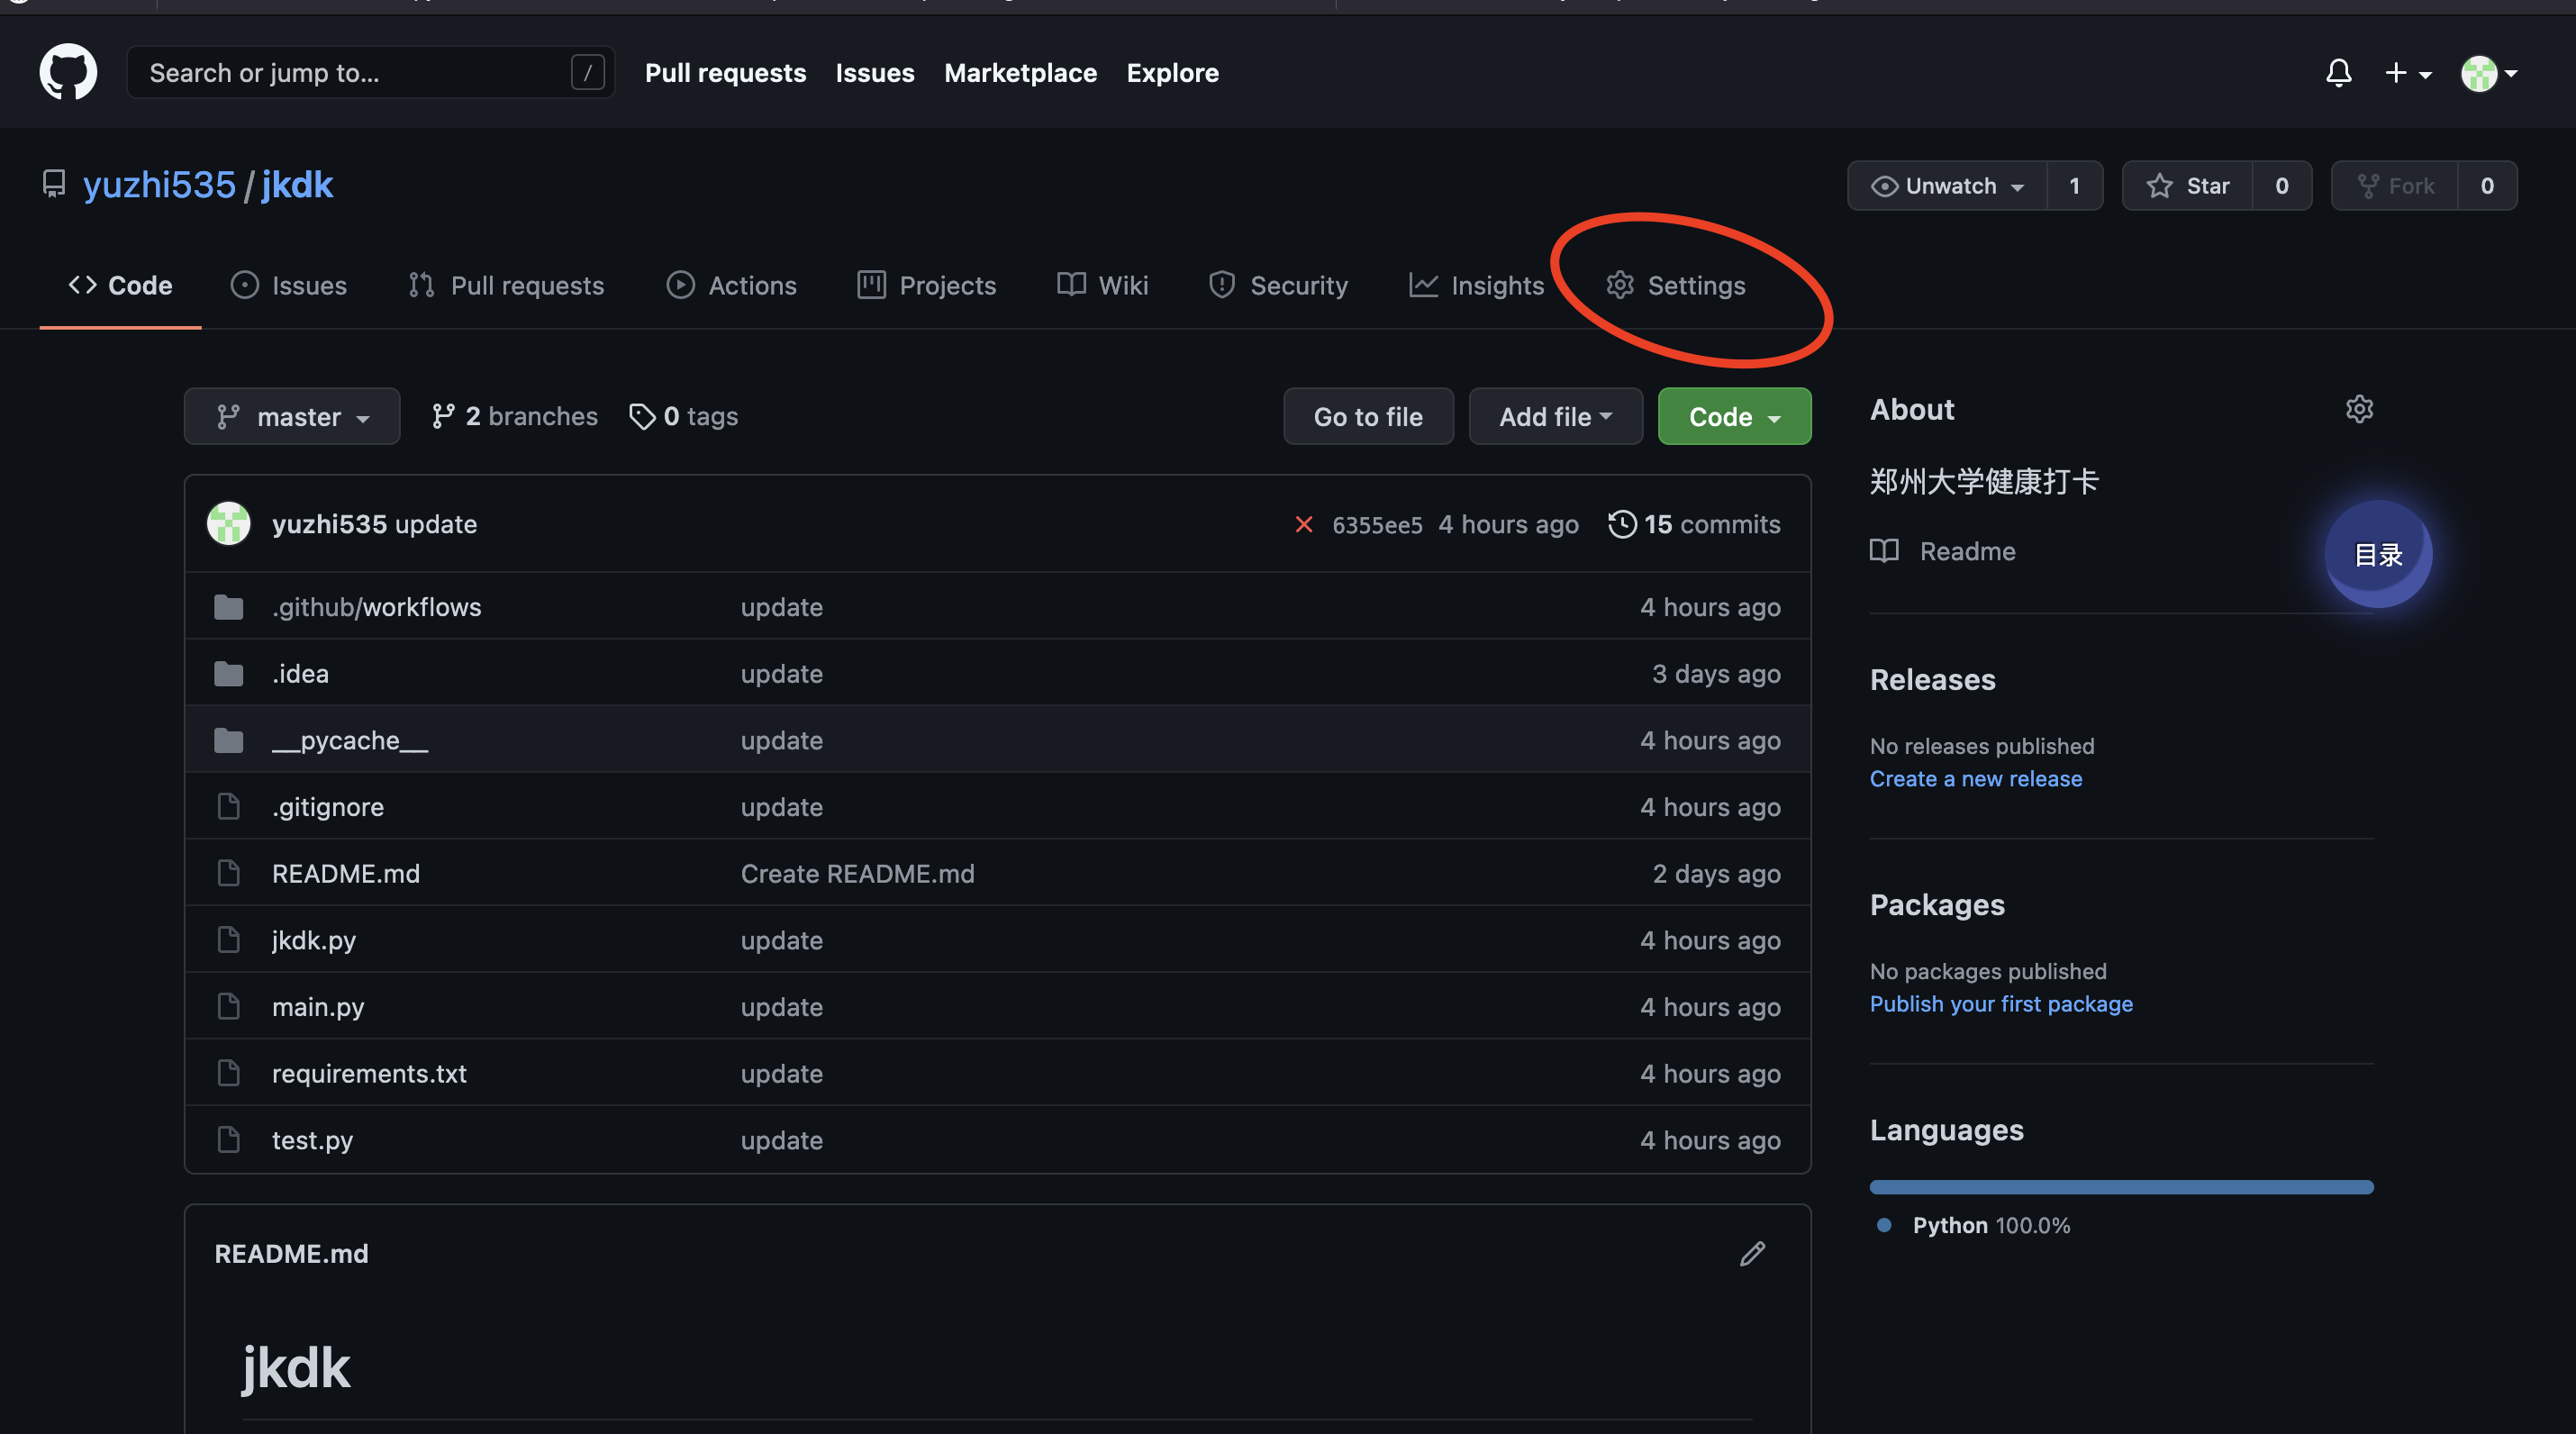Open the plus create-new menu
Screen dimensions: 2576x1434
click(x=2407, y=72)
